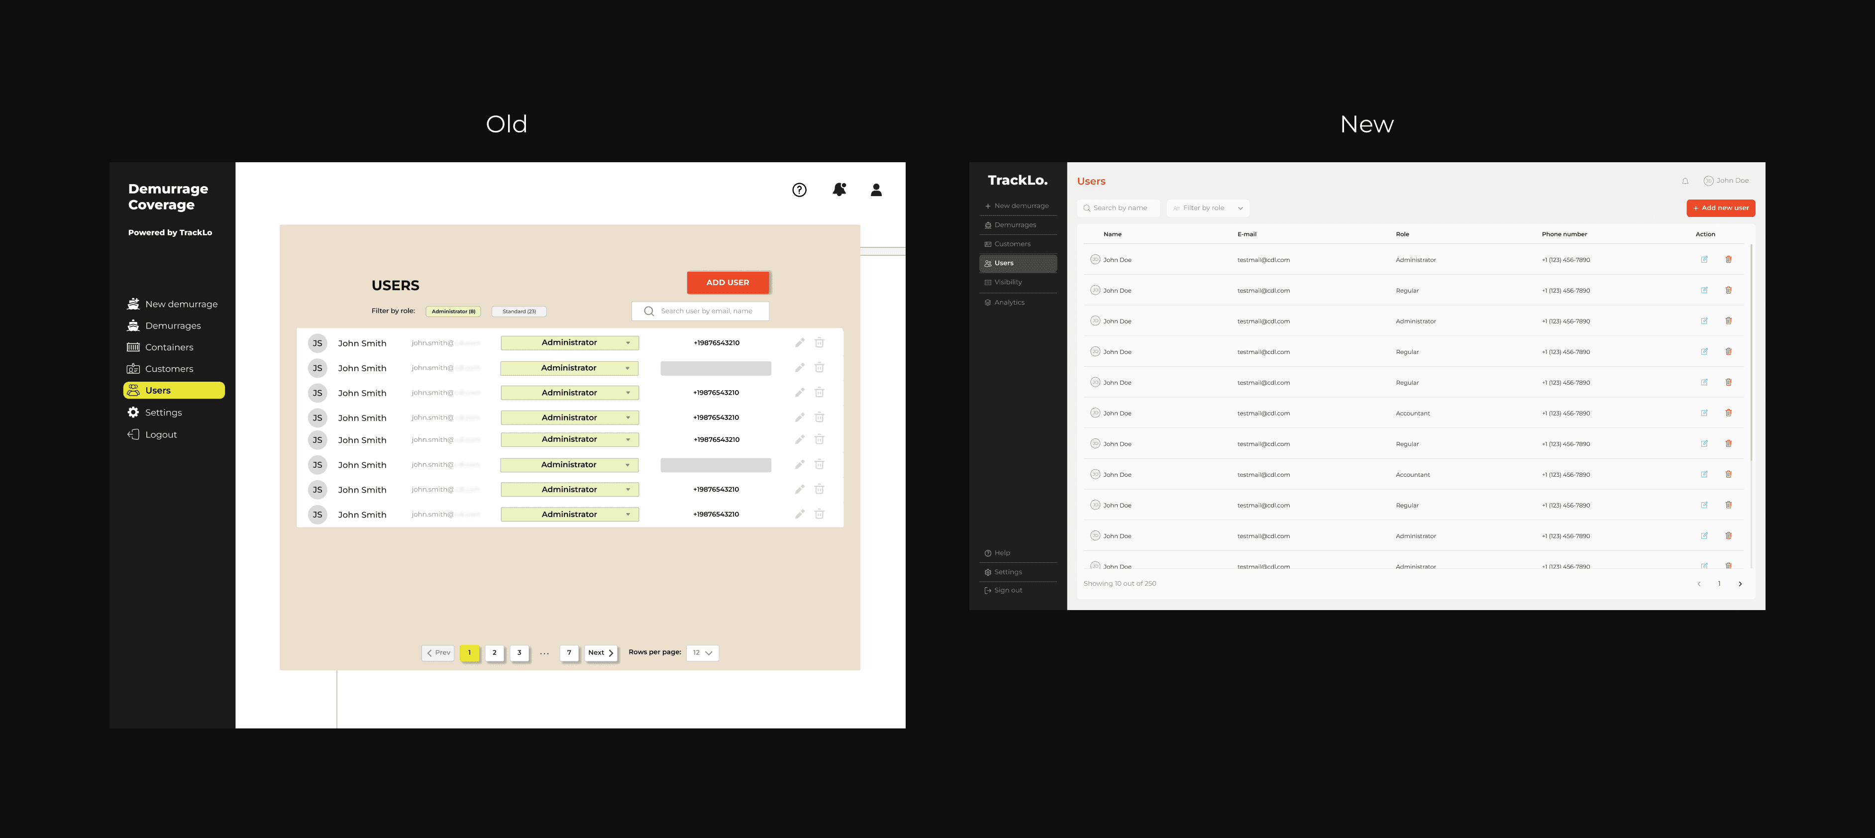Click red delete icon in first John Doe row
This screenshot has width=1875, height=838.
click(x=1728, y=260)
